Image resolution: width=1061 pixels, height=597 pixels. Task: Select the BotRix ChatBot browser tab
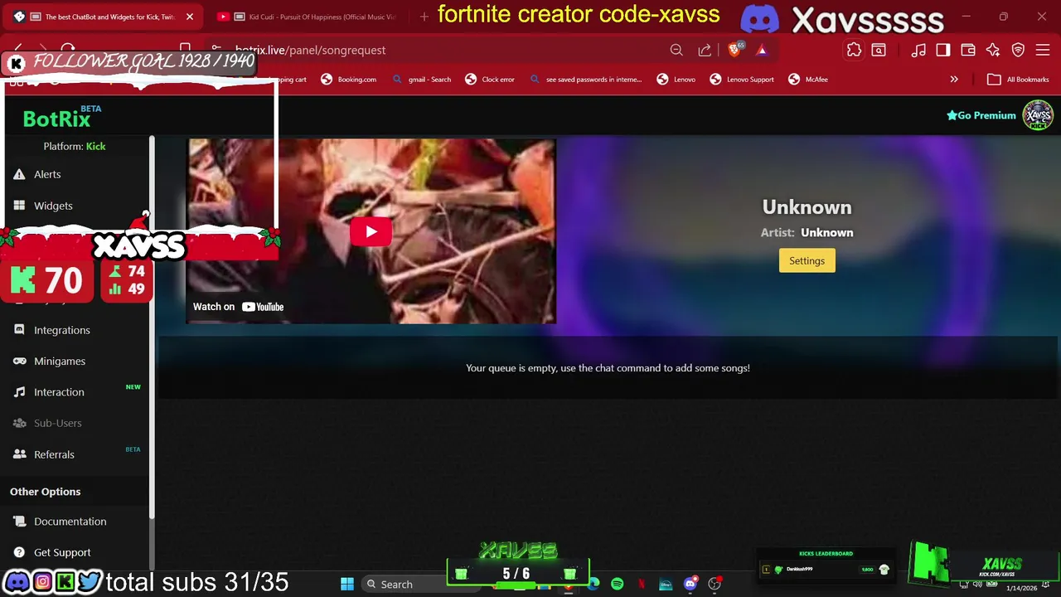click(104, 17)
